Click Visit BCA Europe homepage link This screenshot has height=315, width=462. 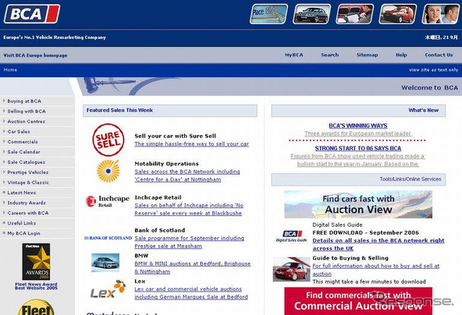point(35,56)
